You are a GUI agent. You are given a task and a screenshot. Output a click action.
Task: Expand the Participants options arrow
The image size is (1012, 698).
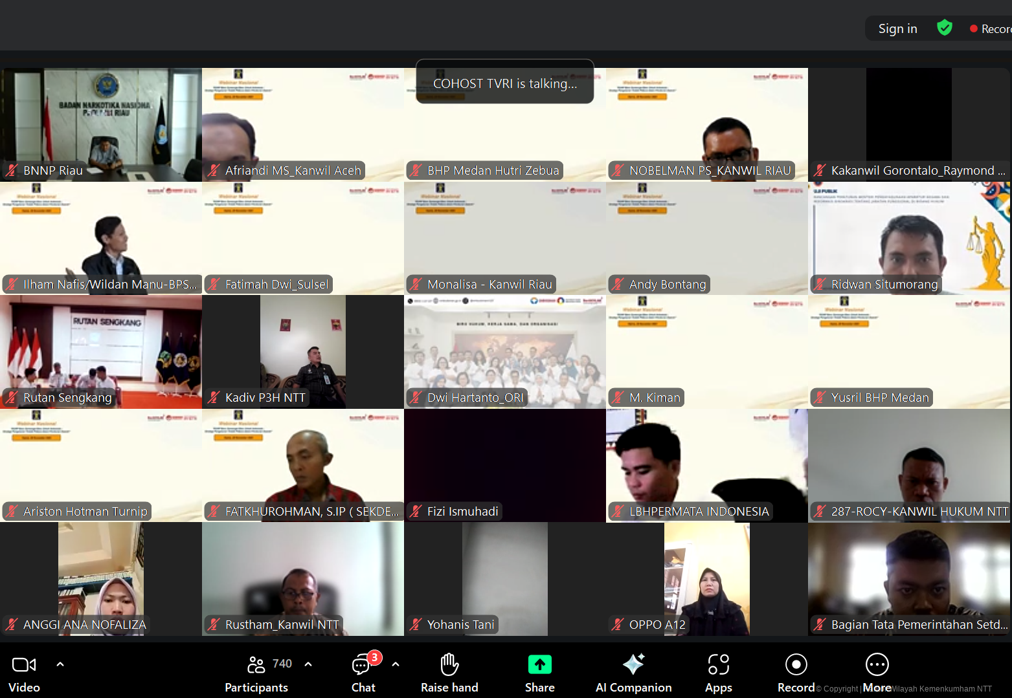[x=308, y=664]
